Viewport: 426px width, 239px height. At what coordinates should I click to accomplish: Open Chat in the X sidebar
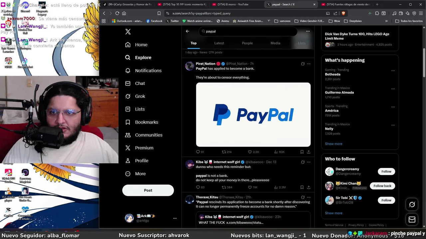[135, 83]
